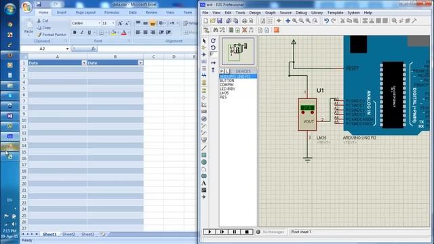Viewport: 434px width, 244px height.
Task: Toggle Italic formatting in Excel
Action: (82, 33)
